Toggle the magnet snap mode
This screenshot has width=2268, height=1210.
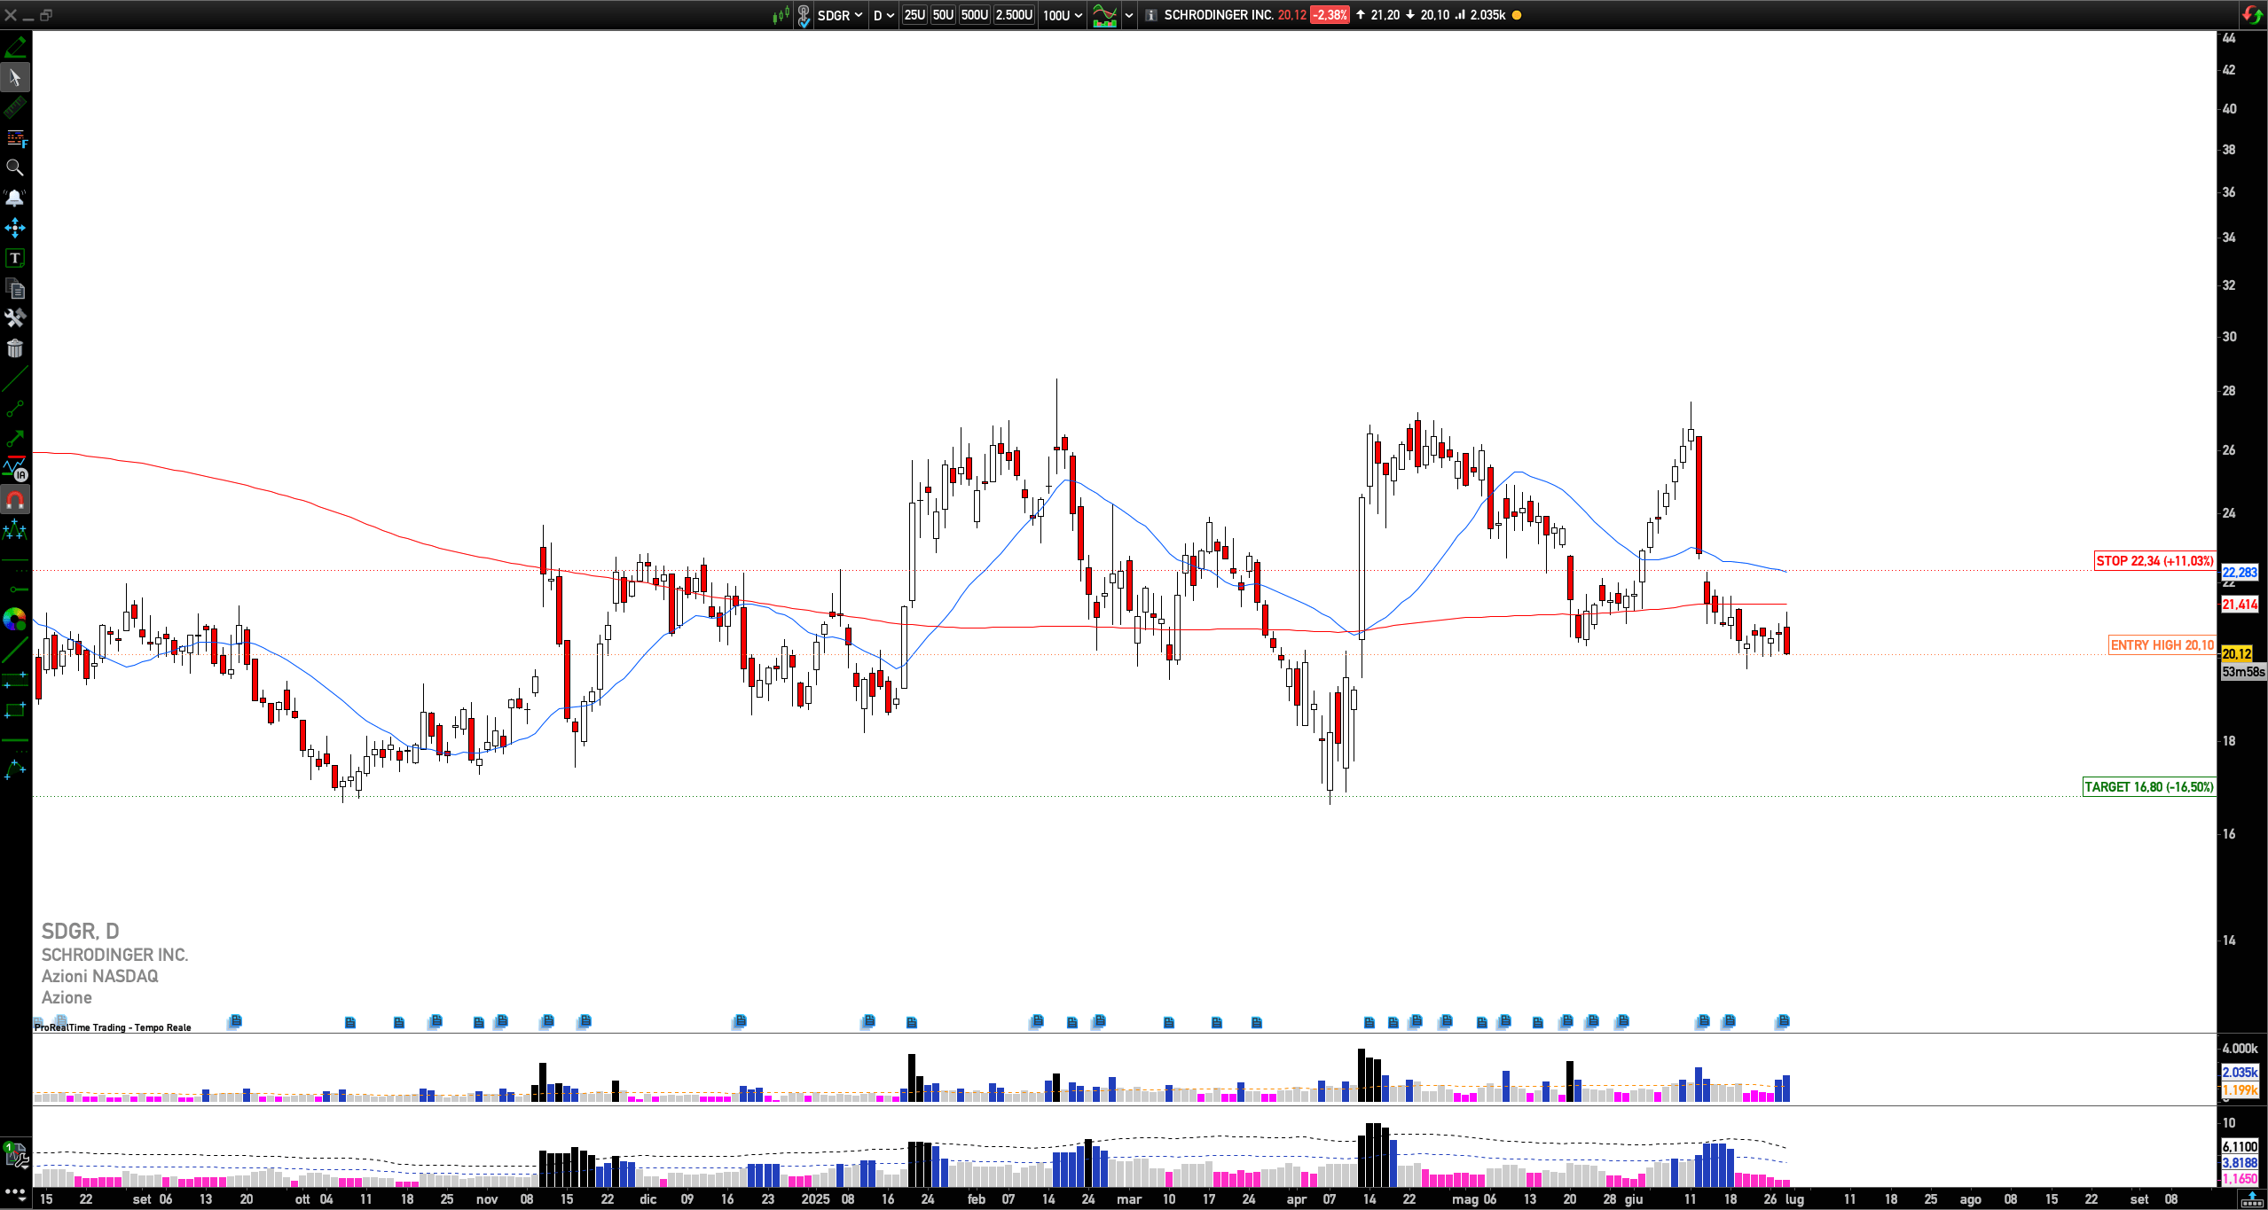pyautogui.click(x=15, y=500)
